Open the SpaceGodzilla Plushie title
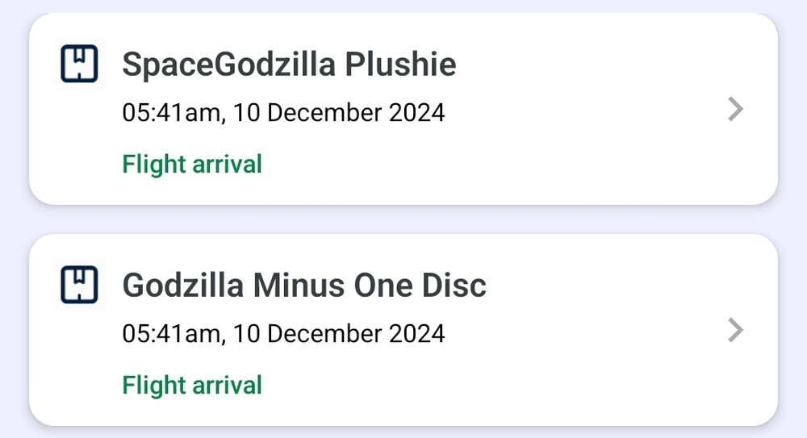Image resolution: width=807 pixels, height=438 pixels. [x=289, y=65]
